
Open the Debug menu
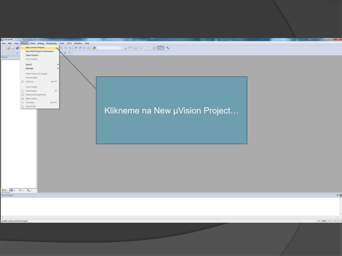[41, 43]
